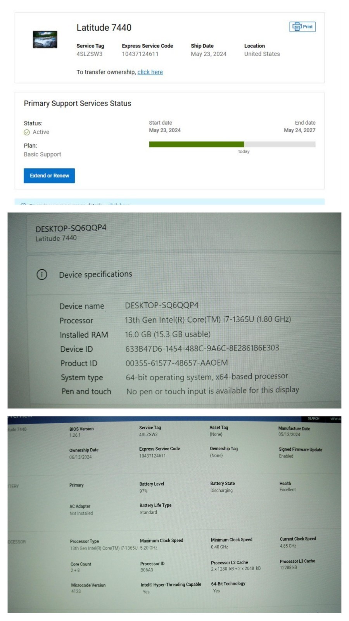
Task: Select the Start date May 23, 2024
Action: pyautogui.click(x=165, y=130)
